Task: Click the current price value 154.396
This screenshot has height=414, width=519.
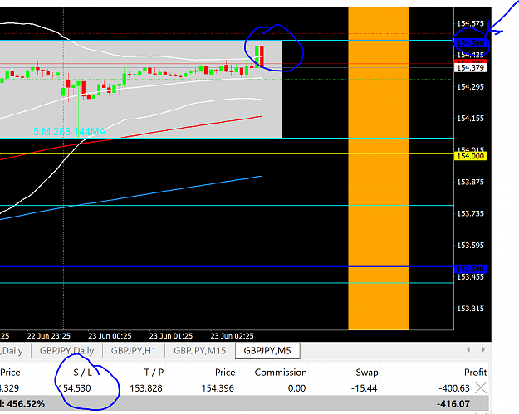Action: pyautogui.click(x=218, y=388)
